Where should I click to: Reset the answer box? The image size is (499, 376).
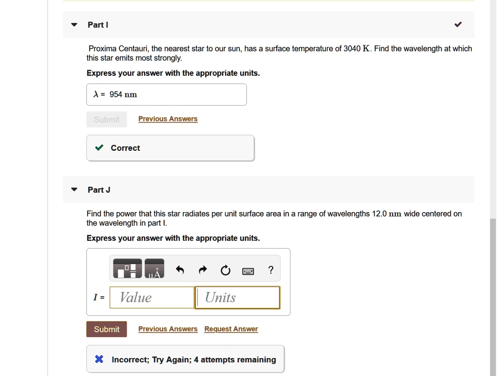click(x=225, y=270)
